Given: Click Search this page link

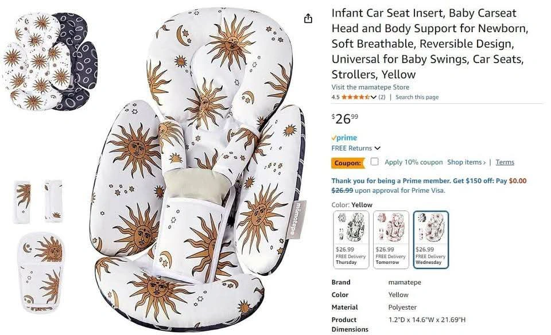Looking at the screenshot, I should click(x=417, y=98).
